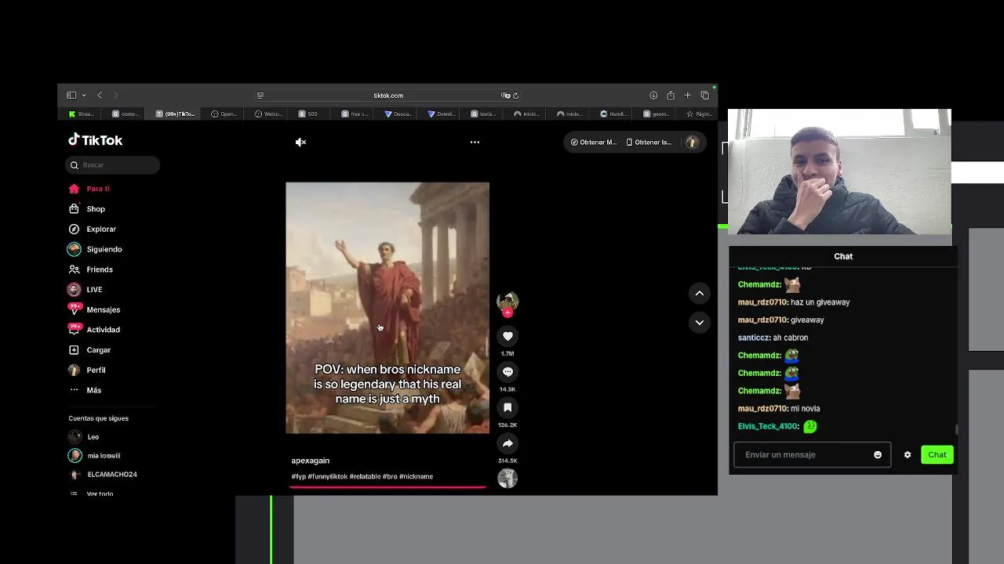Type in Enviar un mensaje chat field
Viewport: 1004px width, 564px height.
[x=805, y=454]
